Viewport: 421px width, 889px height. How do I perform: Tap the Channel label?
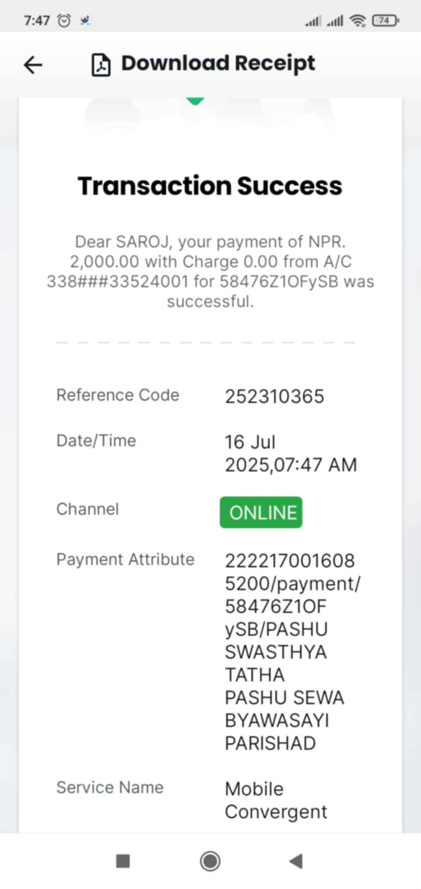87,509
